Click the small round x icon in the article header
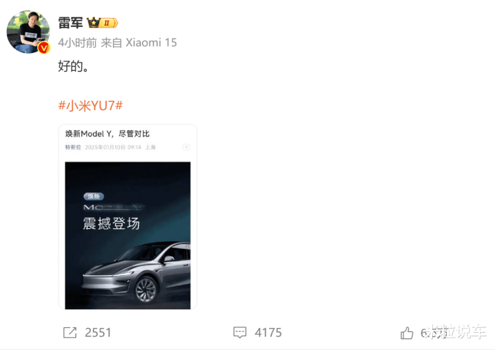 click(187, 147)
